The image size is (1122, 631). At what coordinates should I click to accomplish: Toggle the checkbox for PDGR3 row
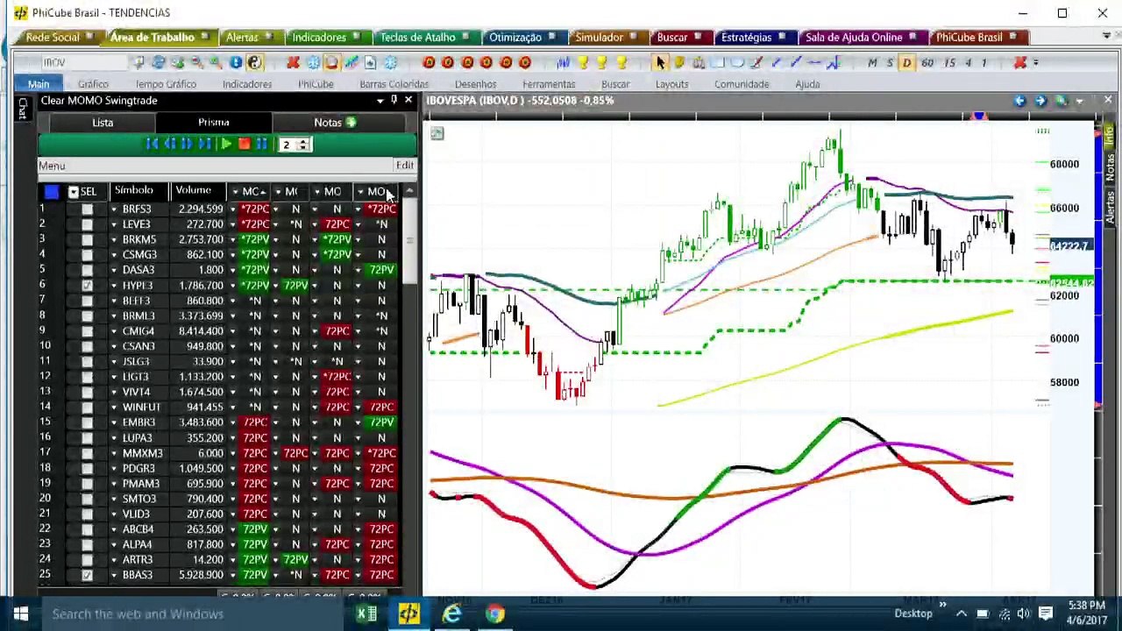[x=87, y=468]
